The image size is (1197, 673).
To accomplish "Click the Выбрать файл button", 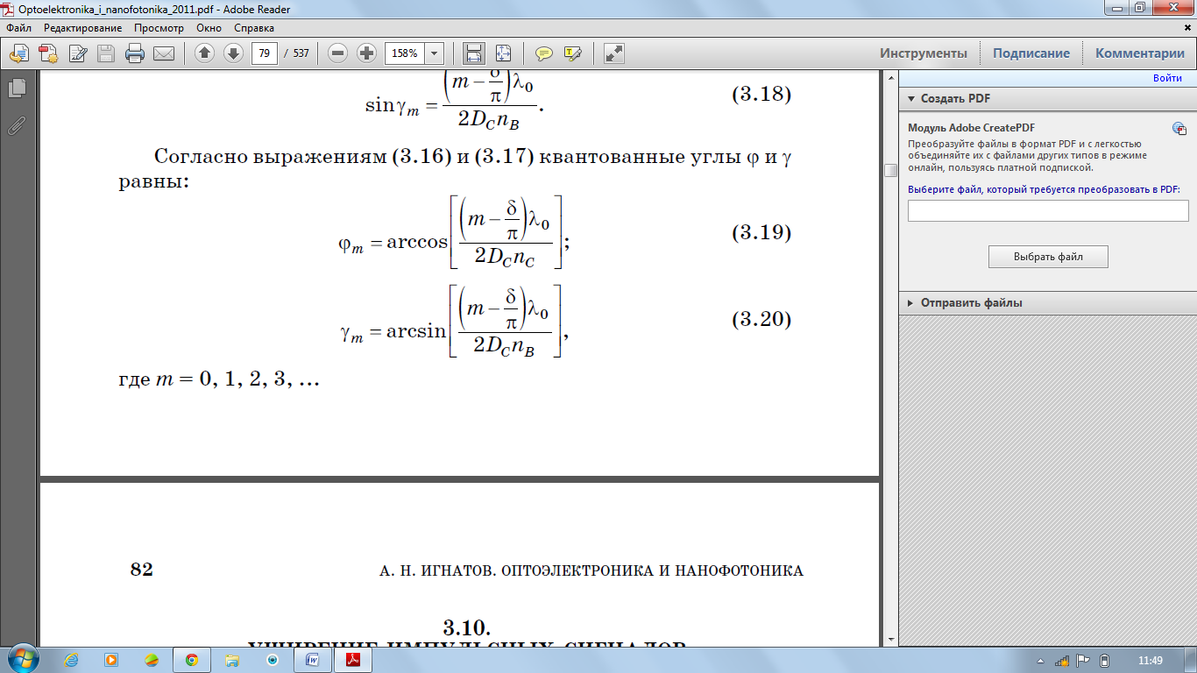I will coord(1048,257).
